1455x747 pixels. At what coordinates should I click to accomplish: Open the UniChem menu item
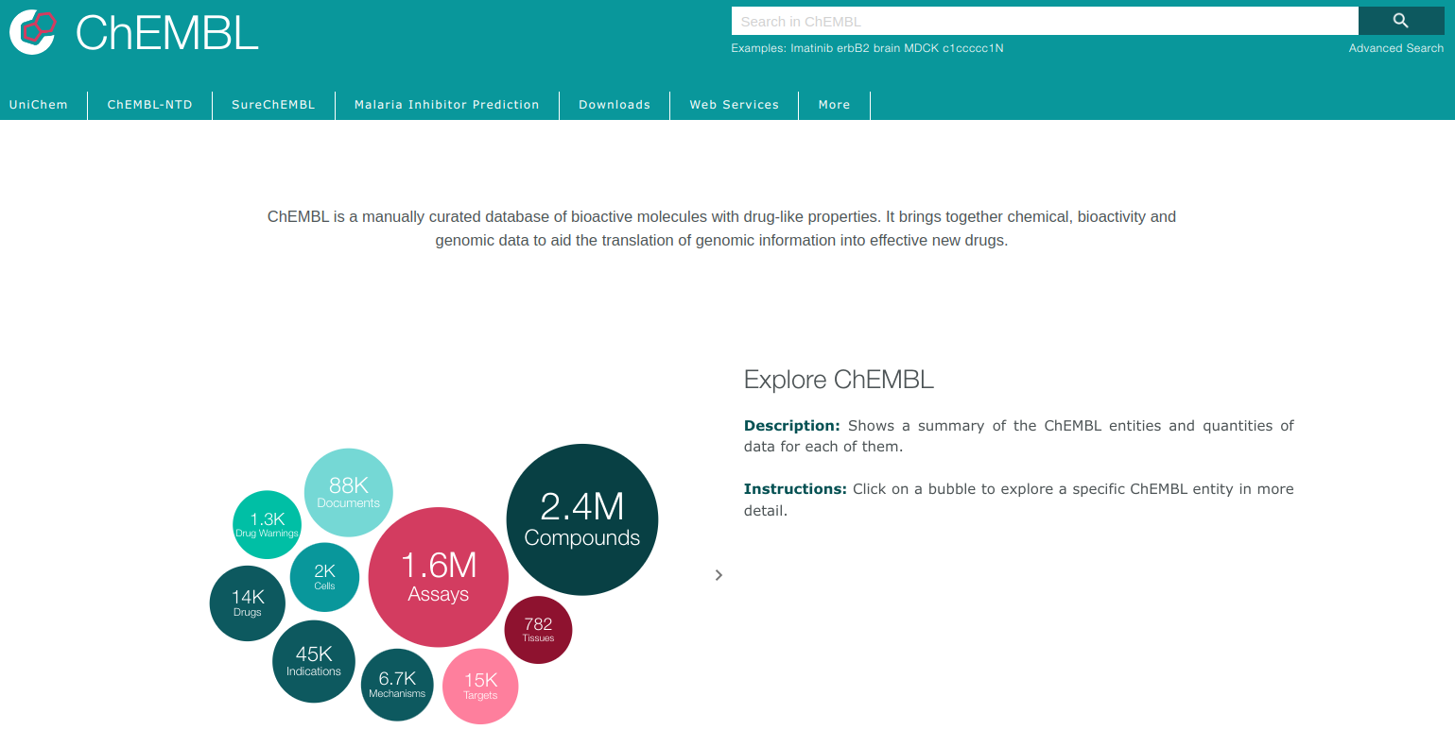38,105
